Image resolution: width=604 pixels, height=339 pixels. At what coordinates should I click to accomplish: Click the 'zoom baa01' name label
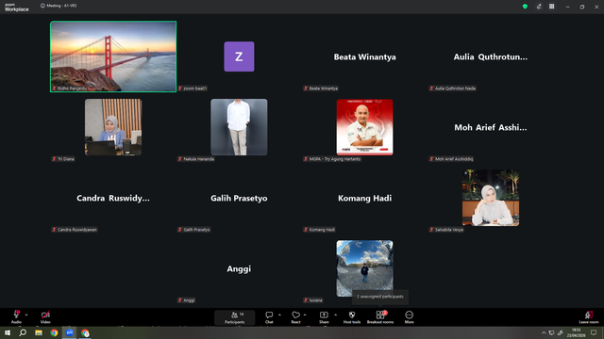(193, 89)
